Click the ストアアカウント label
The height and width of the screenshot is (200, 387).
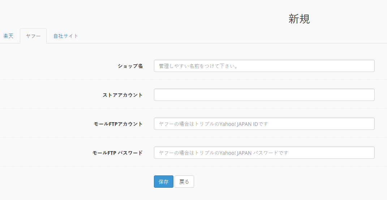[122, 95]
